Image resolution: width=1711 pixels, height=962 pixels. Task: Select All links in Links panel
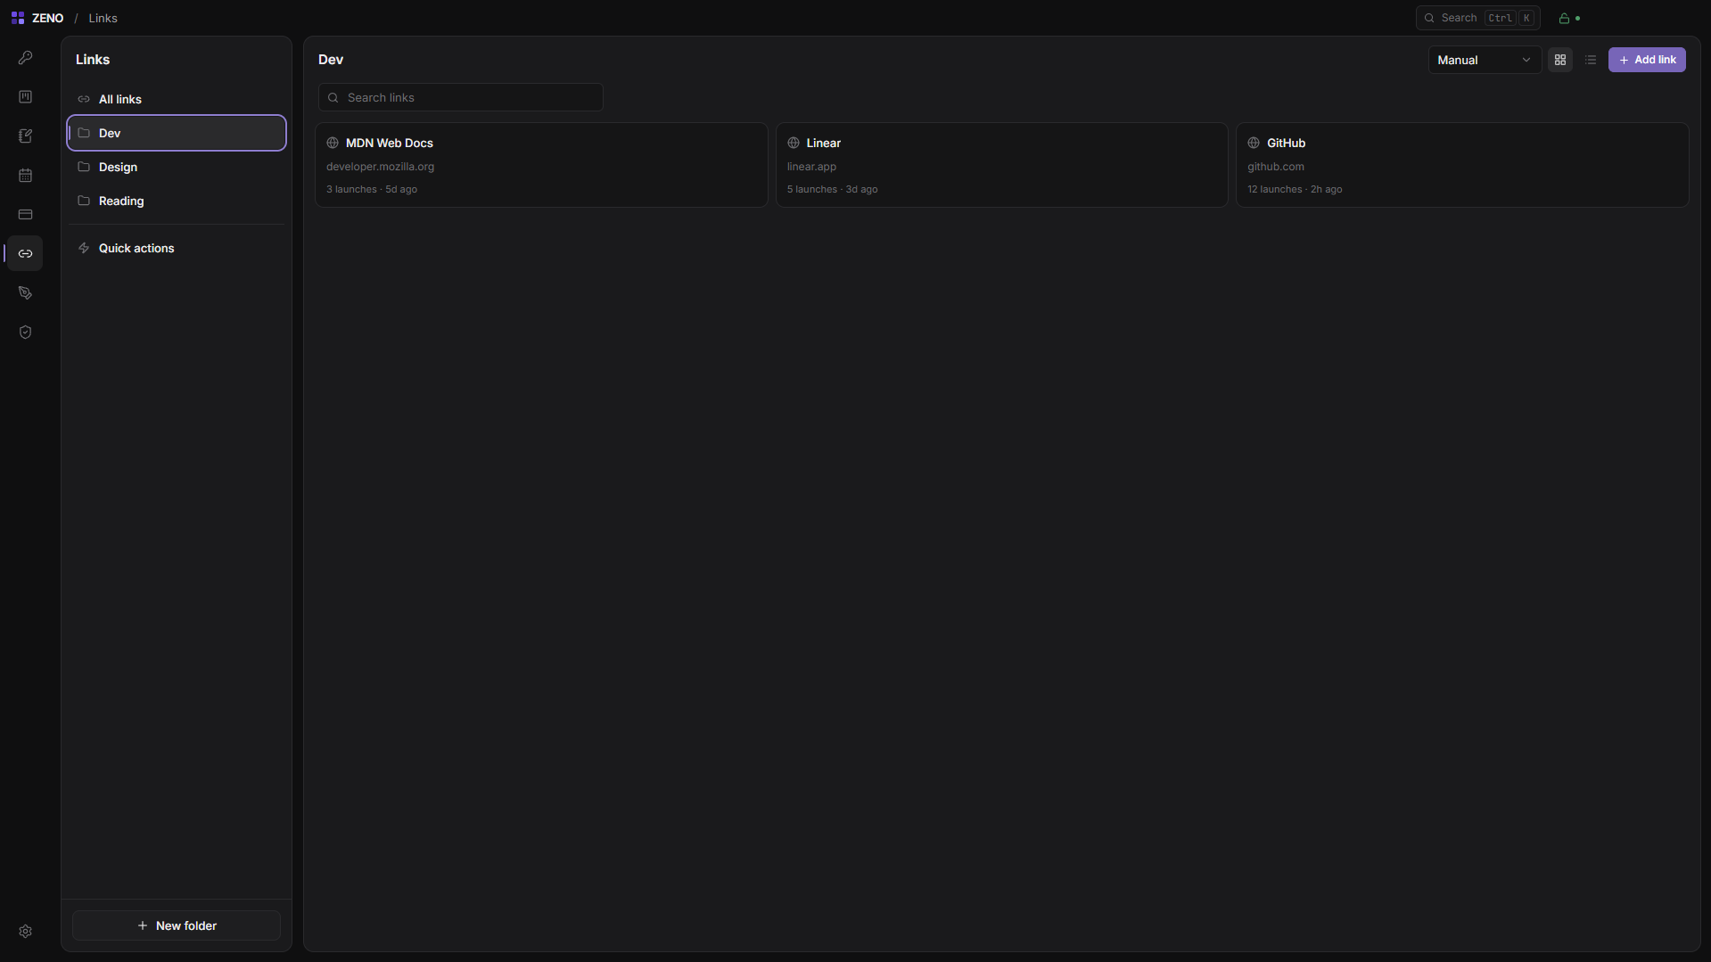(177, 99)
